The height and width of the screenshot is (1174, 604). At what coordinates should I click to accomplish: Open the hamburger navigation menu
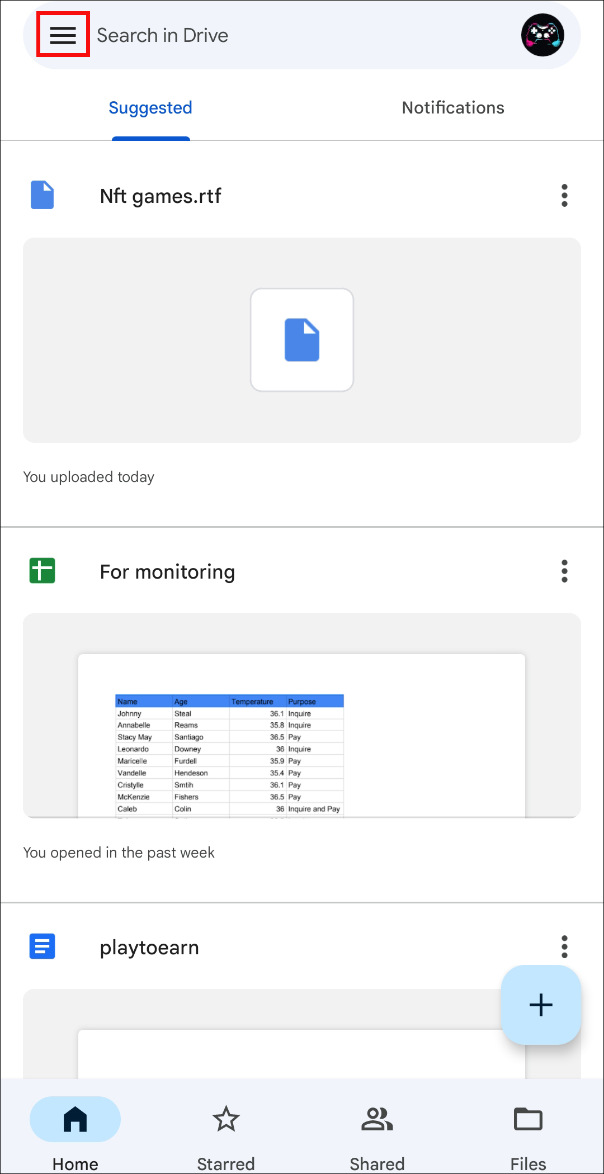[63, 35]
